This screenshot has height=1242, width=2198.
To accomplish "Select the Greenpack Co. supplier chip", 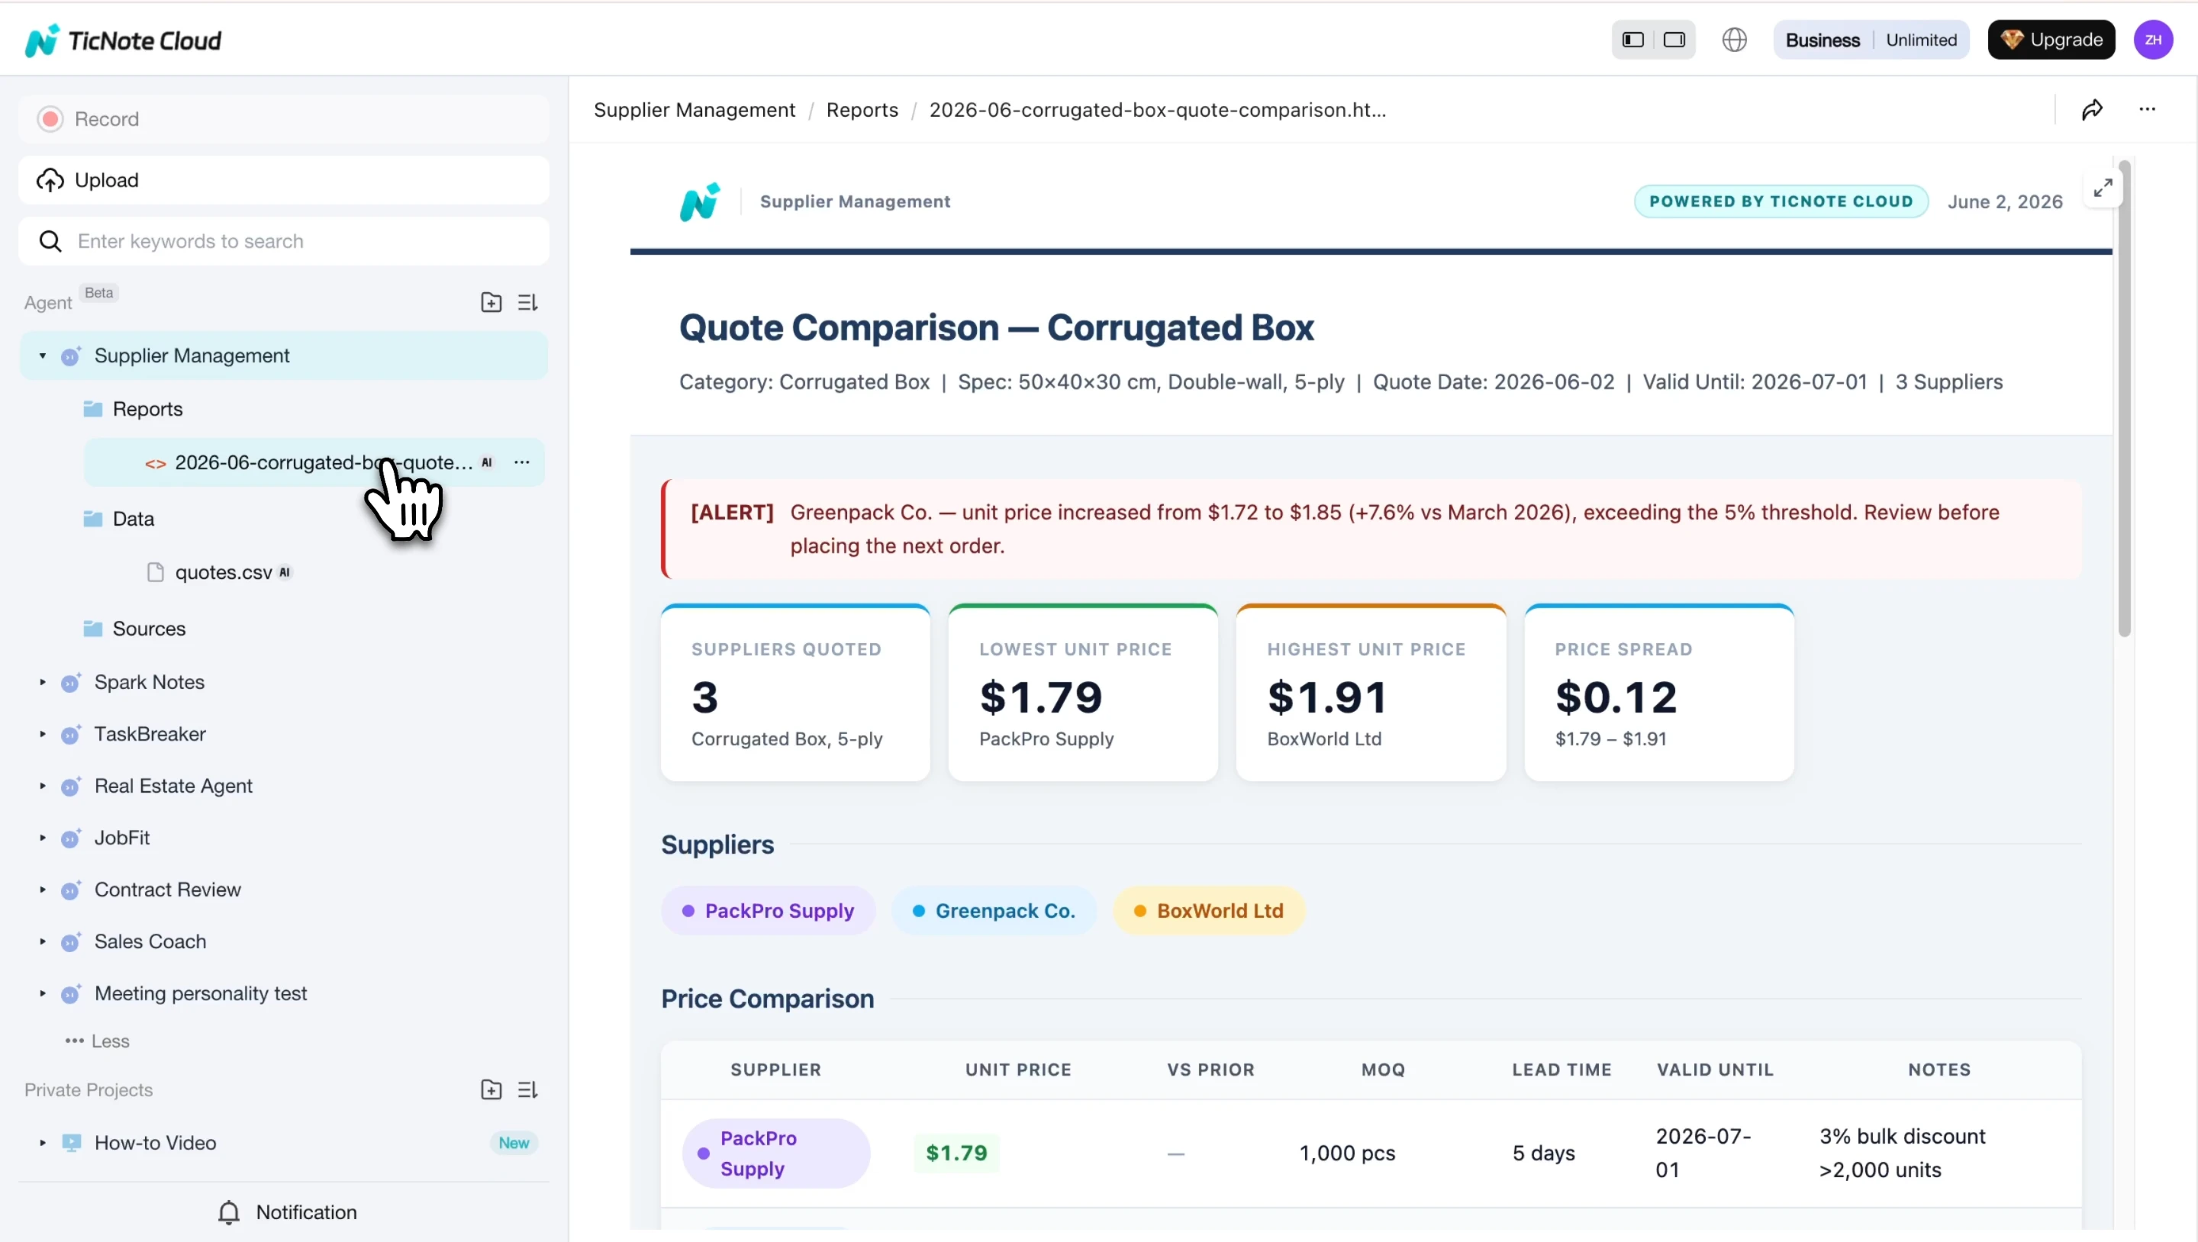I will tap(993, 911).
